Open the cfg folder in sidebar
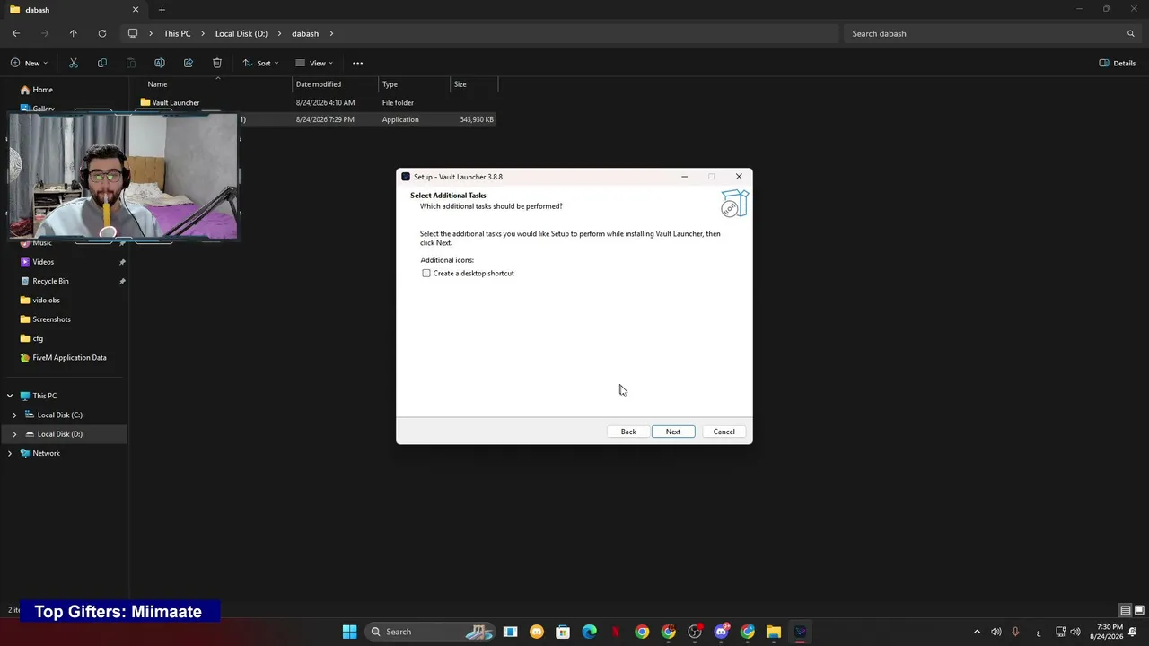Viewport: 1149px width, 646px height. (x=38, y=338)
